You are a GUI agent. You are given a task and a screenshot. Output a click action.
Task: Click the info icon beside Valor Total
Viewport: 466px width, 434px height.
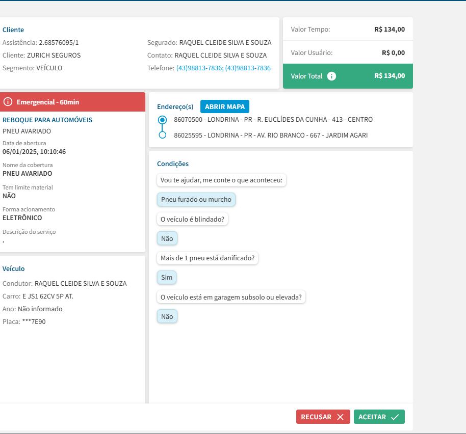(x=331, y=76)
